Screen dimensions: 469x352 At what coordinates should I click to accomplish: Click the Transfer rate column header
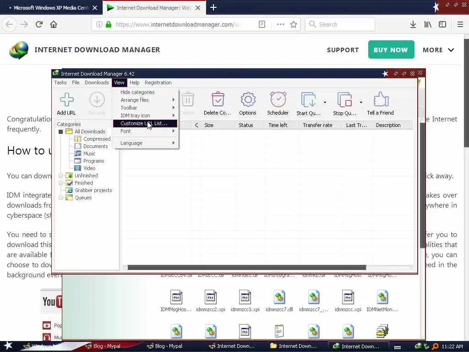coord(317,125)
